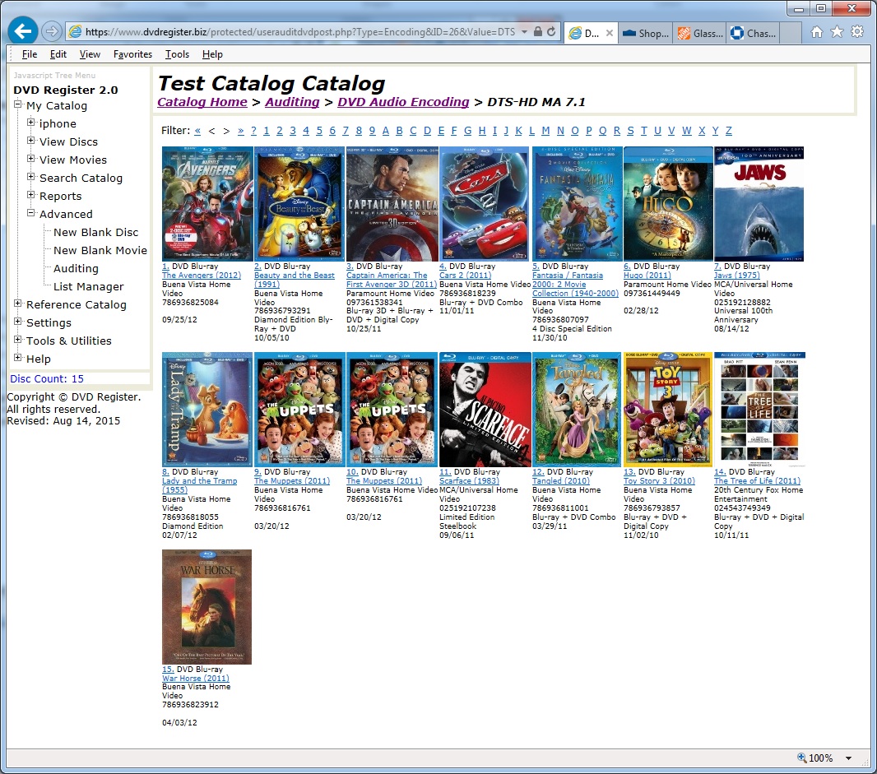Click the browser Forward arrow button
Screen dimensions: 877x774
click(51, 31)
